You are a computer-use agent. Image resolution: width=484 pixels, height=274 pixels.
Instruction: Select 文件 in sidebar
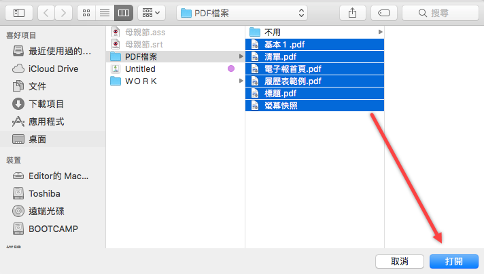coord(53,86)
